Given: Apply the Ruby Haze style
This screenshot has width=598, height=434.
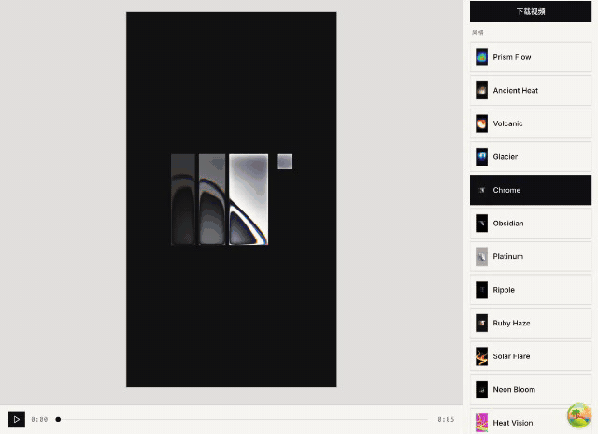Looking at the screenshot, I should click(x=531, y=323).
